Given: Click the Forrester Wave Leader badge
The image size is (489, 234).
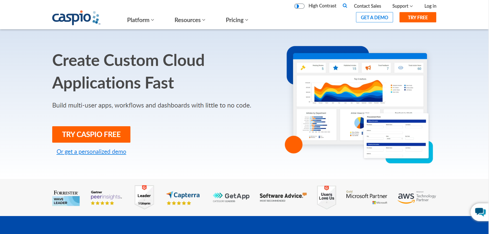Looking at the screenshot, I should [66, 198].
